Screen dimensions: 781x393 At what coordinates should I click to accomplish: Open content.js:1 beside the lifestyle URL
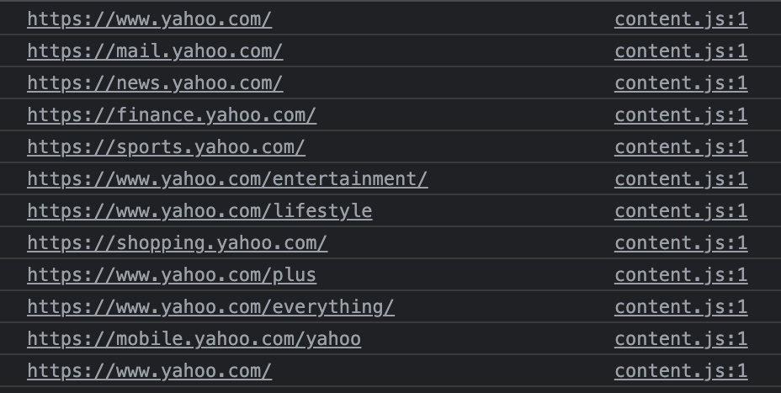coord(681,211)
